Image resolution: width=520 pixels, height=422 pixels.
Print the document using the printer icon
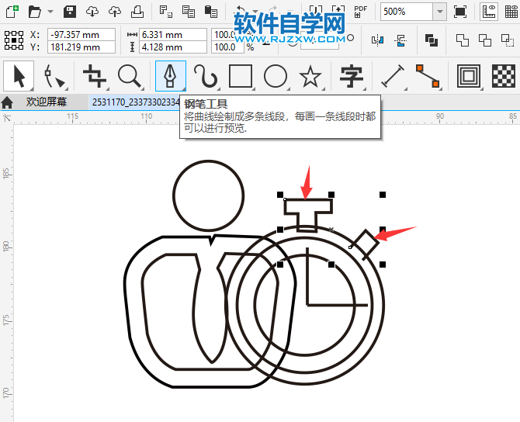[137, 12]
